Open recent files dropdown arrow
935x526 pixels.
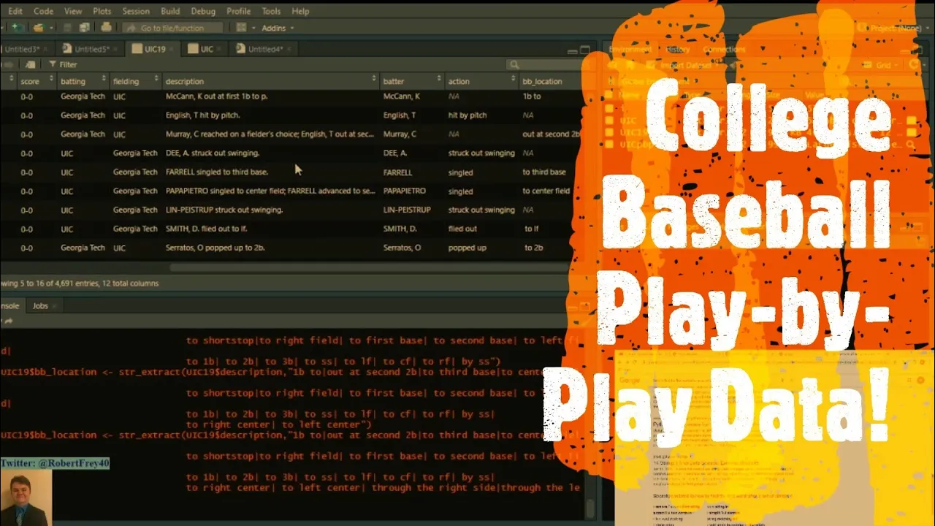tap(50, 28)
